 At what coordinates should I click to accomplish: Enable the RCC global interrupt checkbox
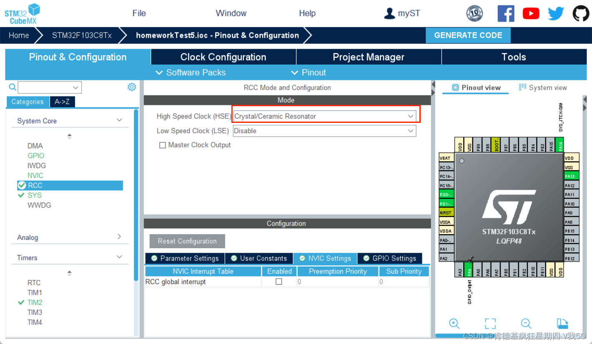click(x=279, y=282)
